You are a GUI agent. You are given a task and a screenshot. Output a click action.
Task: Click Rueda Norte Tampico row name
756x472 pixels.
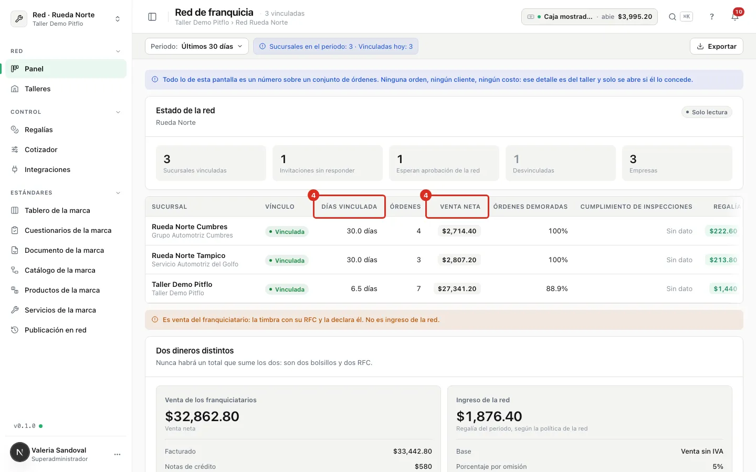click(x=188, y=255)
